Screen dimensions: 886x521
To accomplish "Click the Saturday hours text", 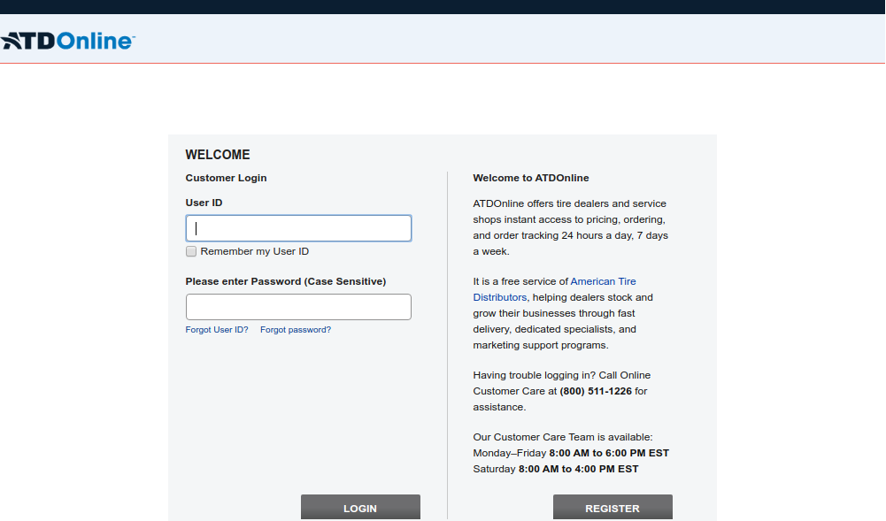I will (556, 469).
